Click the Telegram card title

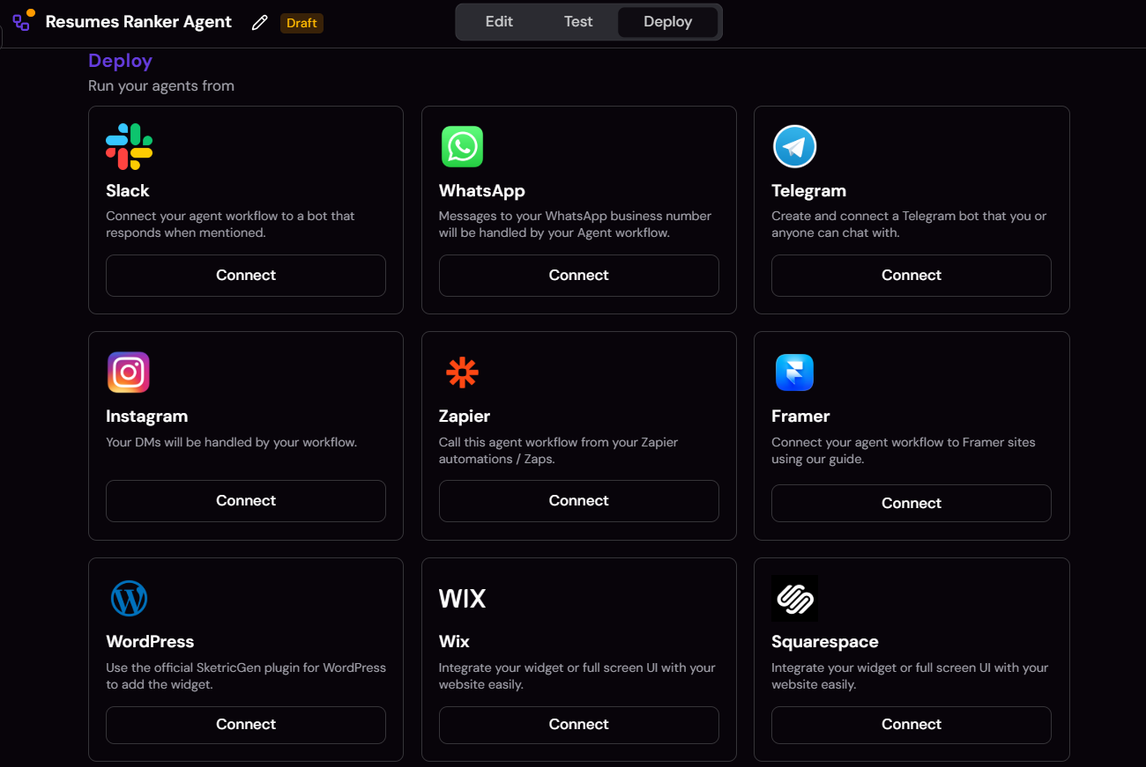(808, 191)
